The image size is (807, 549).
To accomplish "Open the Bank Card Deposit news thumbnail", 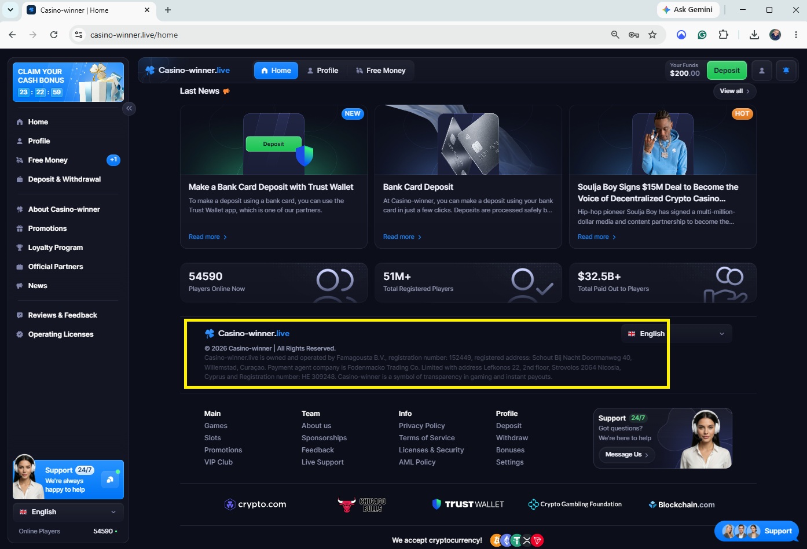I will click(x=468, y=140).
